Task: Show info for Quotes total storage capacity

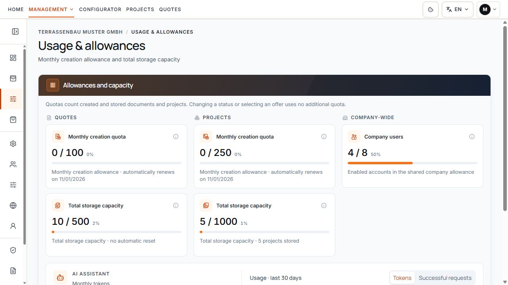Action: tap(176, 205)
